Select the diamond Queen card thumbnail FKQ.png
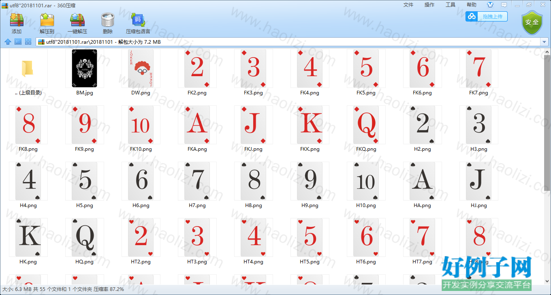Viewport: 551px width, 295px height. coord(366,125)
